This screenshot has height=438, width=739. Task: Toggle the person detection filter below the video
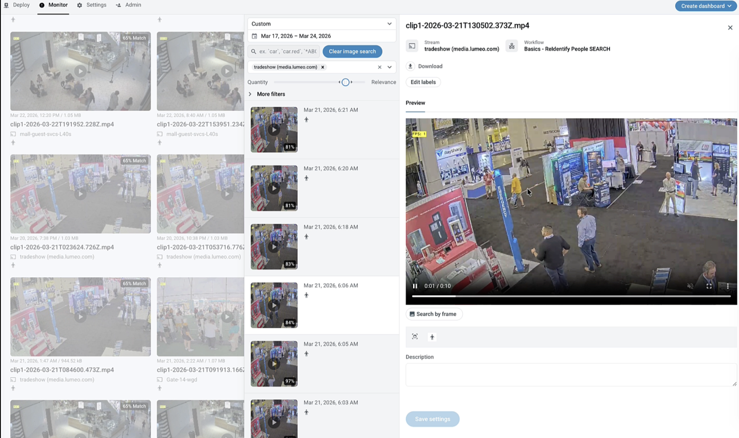[432, 337]
